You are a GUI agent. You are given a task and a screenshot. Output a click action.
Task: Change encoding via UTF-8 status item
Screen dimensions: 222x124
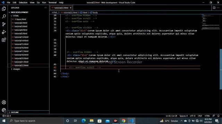coord(193,116)
